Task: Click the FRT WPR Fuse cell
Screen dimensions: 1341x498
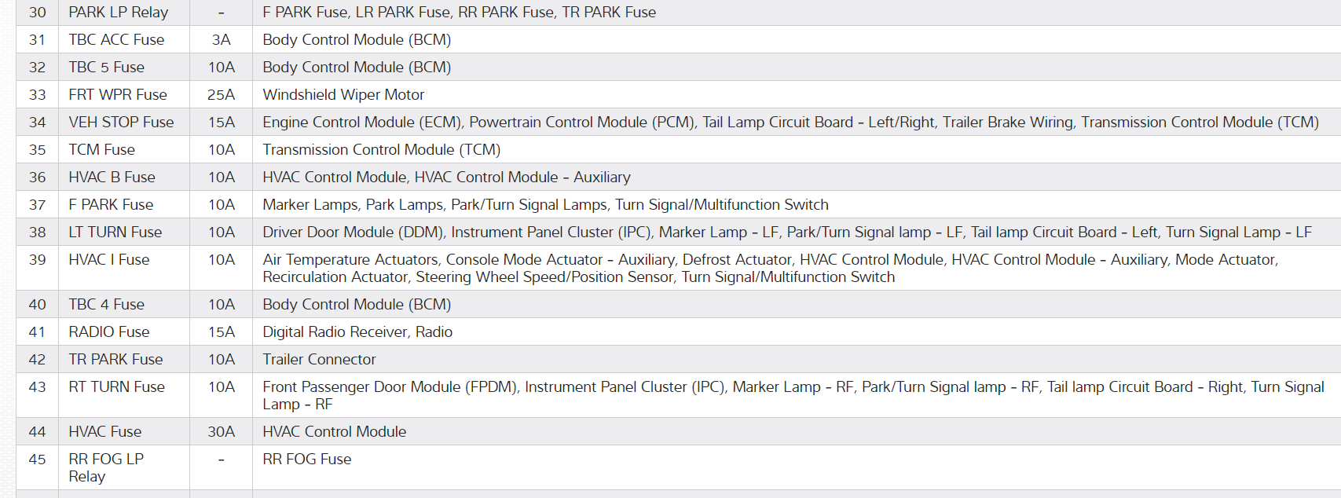Action: point(118,95)
